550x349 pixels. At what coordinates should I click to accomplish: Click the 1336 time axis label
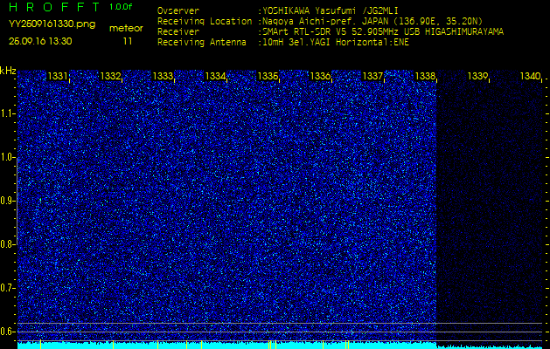point(320,76)
